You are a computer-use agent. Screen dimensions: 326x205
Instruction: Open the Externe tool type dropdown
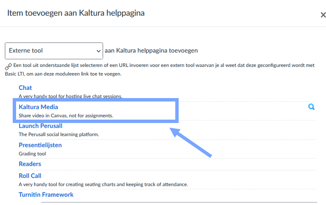point(54,51)
